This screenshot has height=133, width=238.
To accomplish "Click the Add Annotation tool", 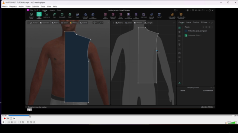I will pyautogui.click(x=93, y=16).
